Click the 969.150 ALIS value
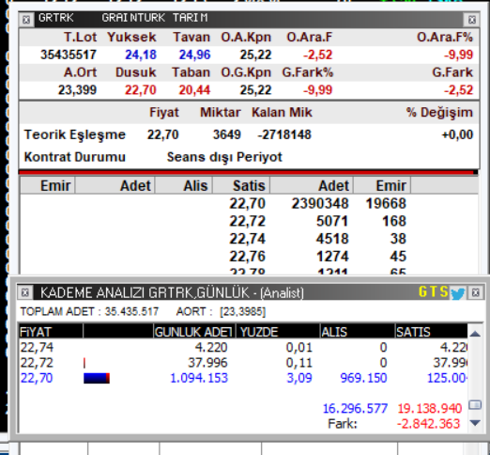 363,378
